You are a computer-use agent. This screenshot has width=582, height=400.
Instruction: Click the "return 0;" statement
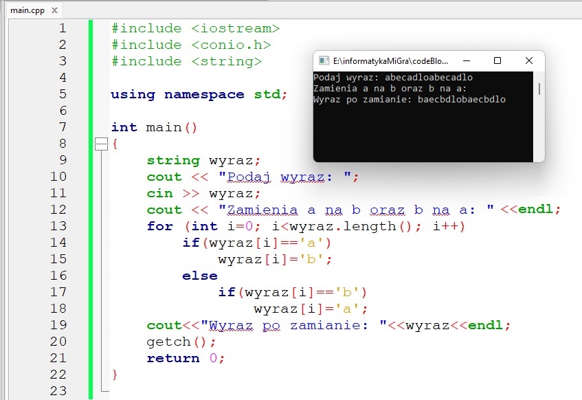tap(186, 358)
